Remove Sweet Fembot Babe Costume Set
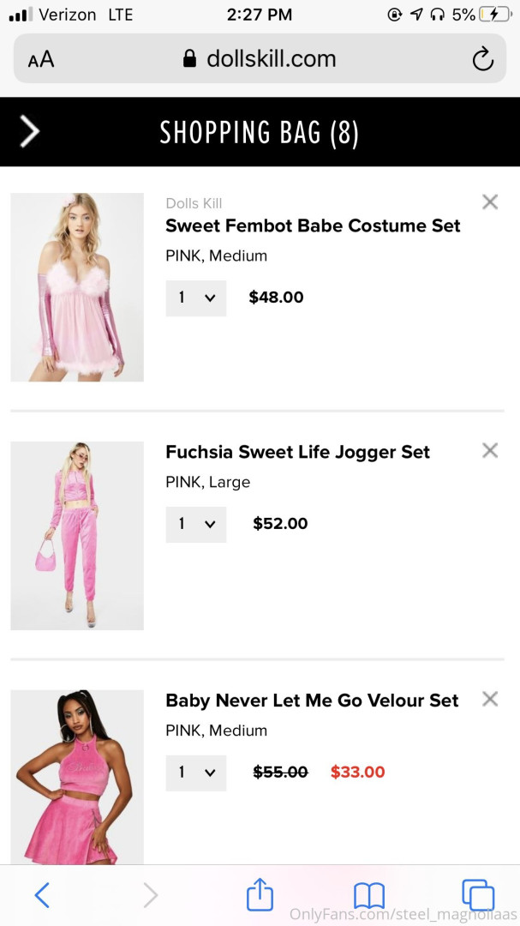Screen dimensions: 520x926 [x=490, y=202]
